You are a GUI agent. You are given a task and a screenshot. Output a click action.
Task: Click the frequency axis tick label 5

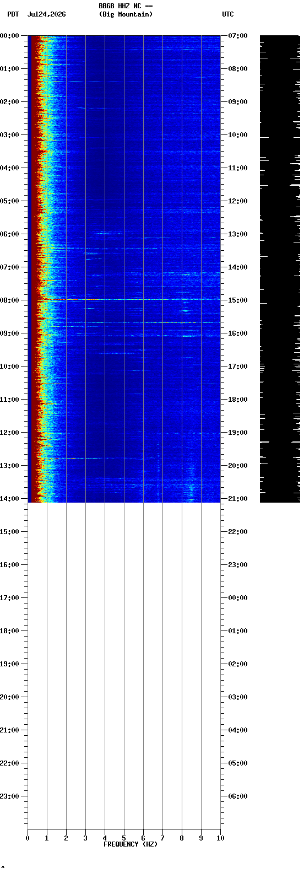124,838
